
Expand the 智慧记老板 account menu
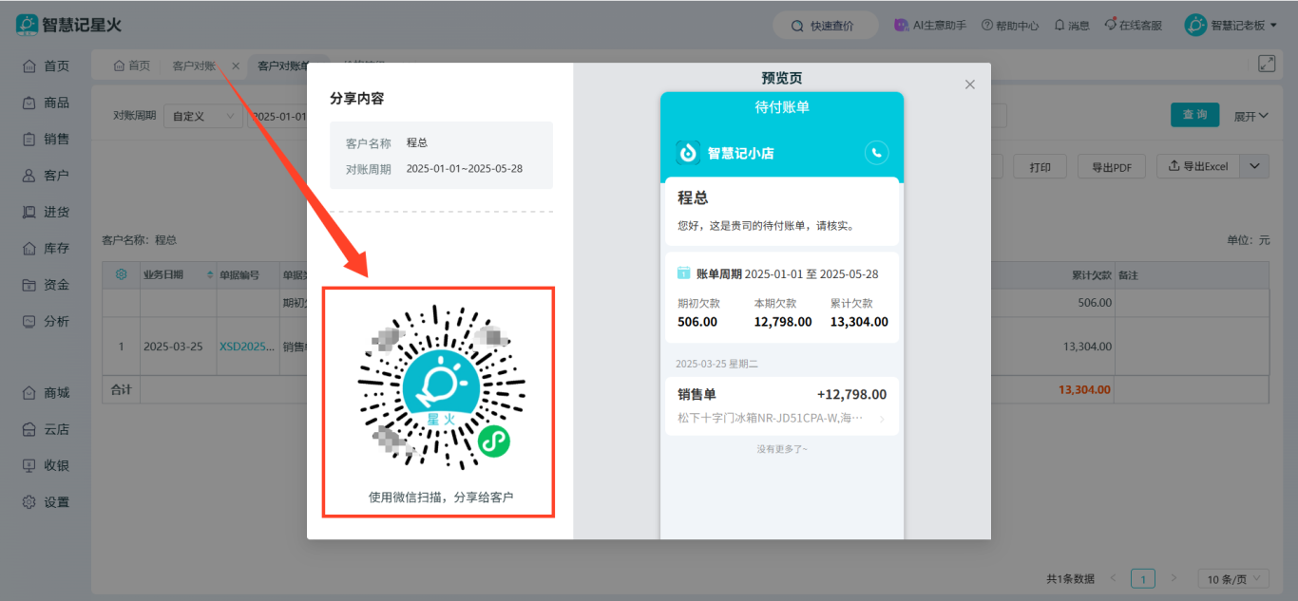click(x=1231, y=26)
